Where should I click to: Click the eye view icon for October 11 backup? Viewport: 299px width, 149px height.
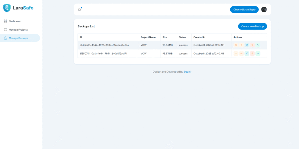click(x=241, y=45)
